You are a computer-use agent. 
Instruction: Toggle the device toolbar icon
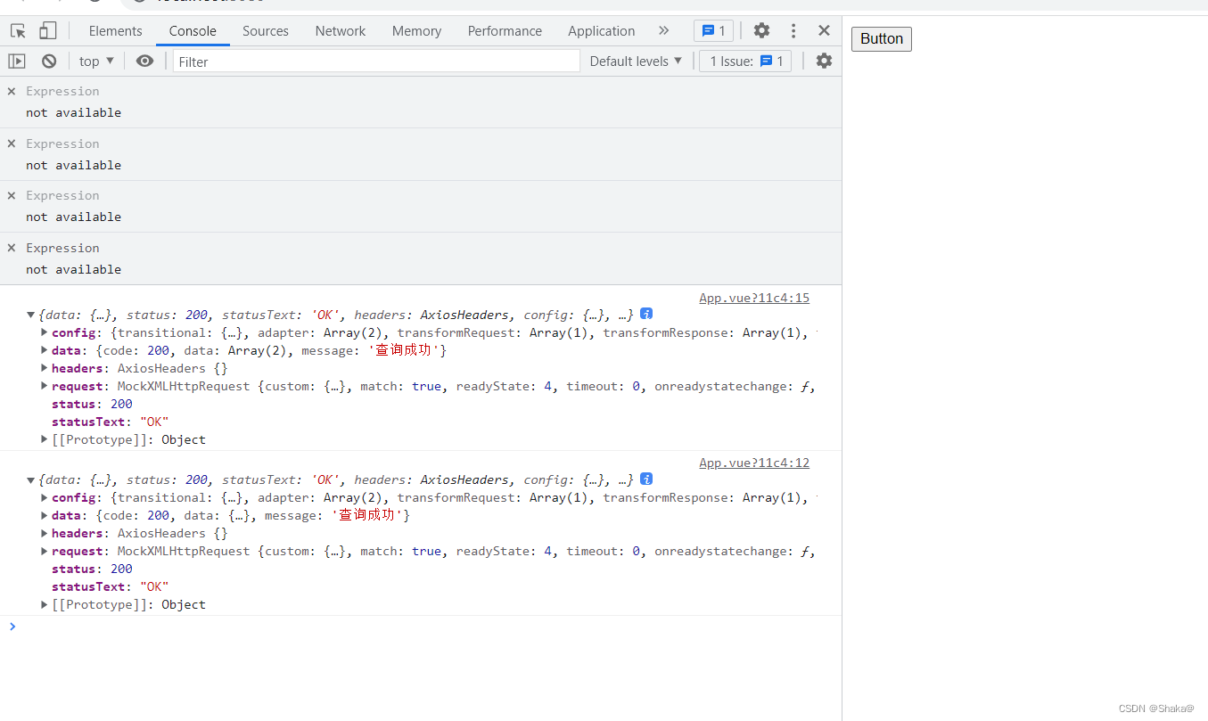47,31
